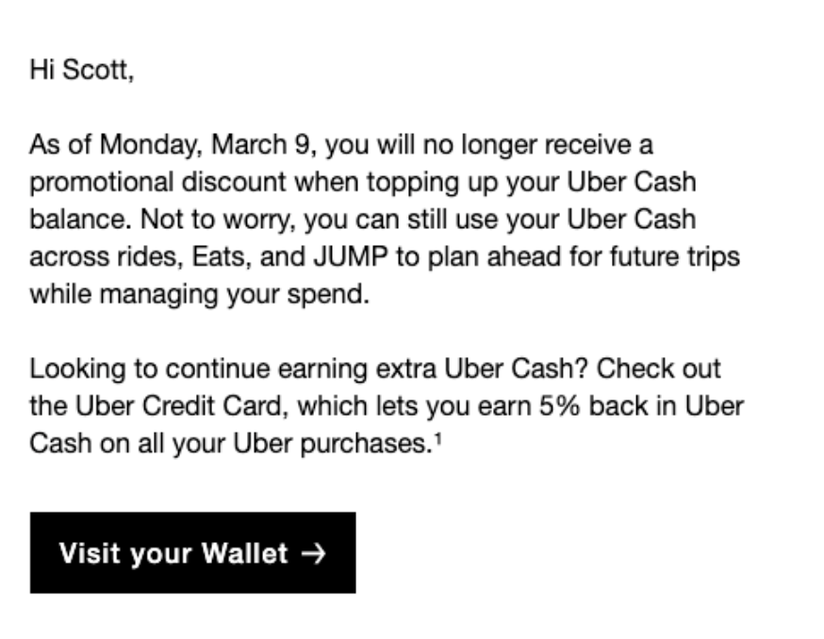Click the footnote superscript after purchases
824x639 pixels.
click(x=437, y=437)
